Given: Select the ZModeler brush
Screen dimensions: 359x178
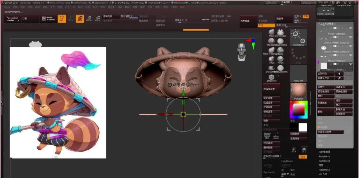Looking at the screenshot, I should [x=272, y=78].
